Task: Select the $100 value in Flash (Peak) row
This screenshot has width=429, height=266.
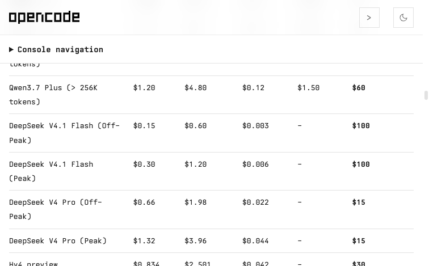Action: coord(361,164)
